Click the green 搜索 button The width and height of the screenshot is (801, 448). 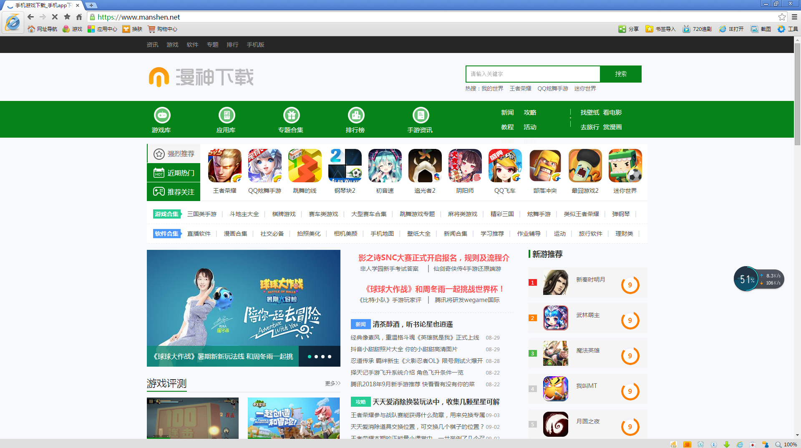click(621, 74)
